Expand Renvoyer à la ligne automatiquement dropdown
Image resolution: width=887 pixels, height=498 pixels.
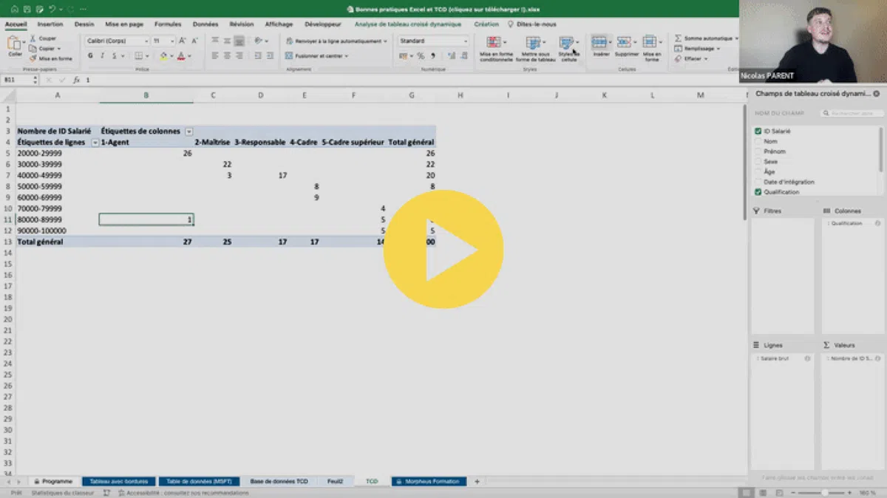pyautogui.click(x=385, y=41)
